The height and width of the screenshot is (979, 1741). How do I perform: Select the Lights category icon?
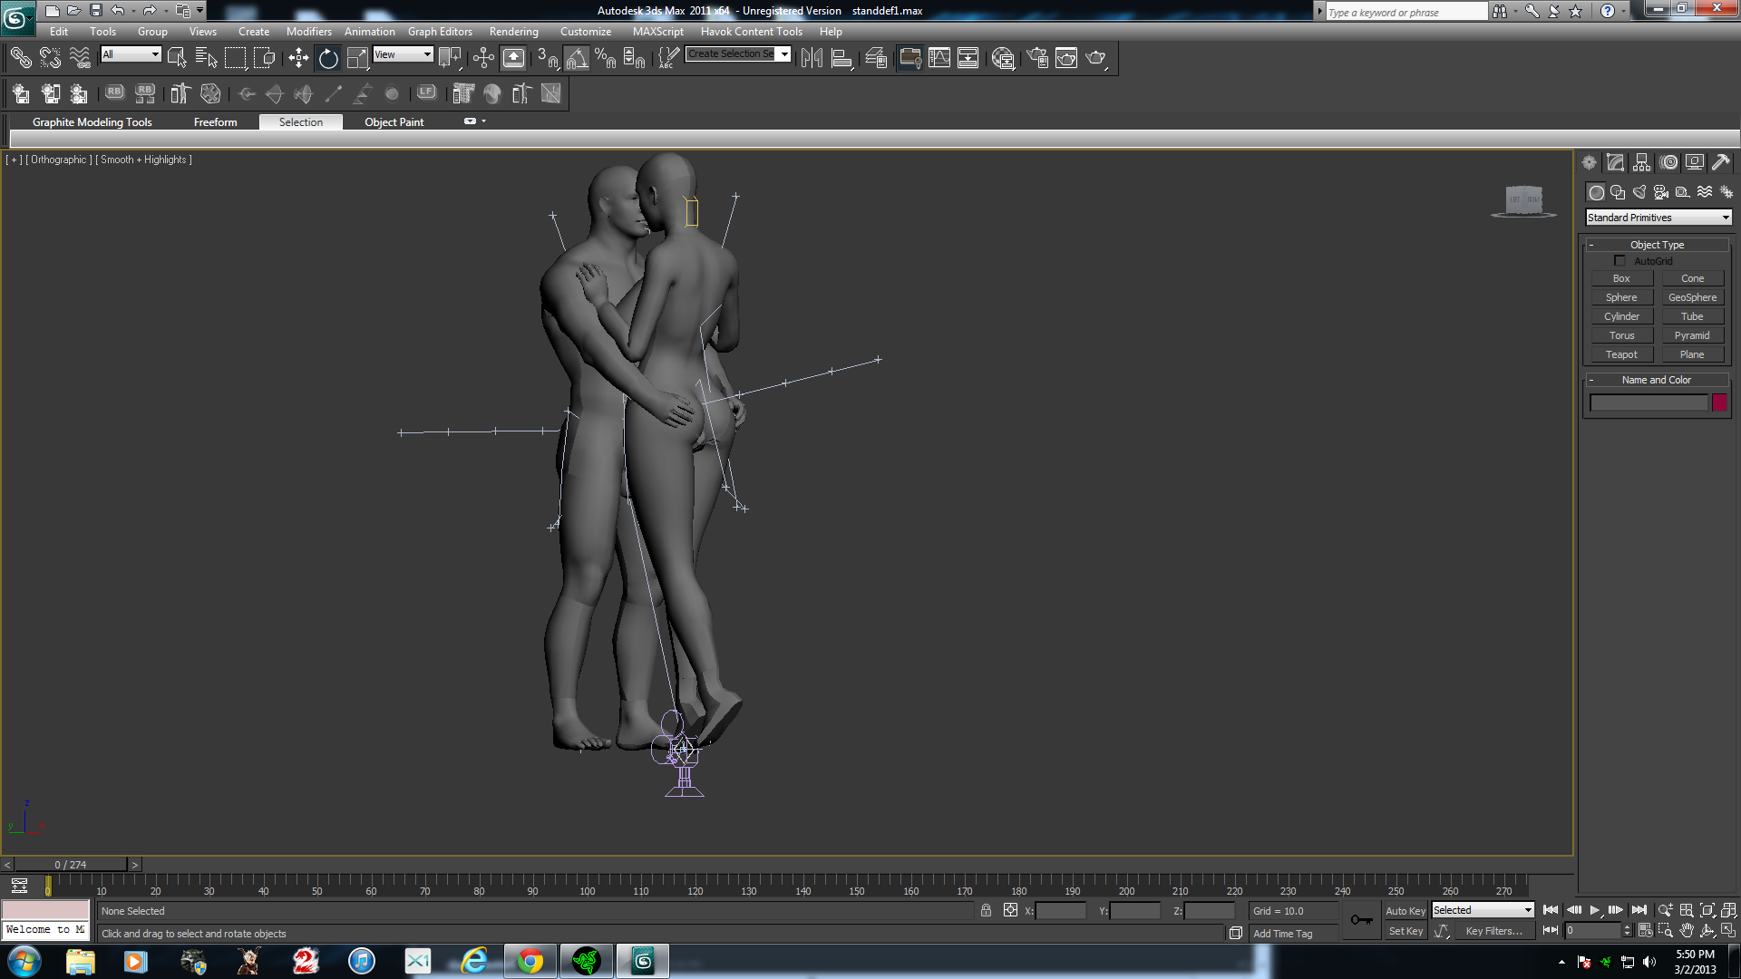point(1639,192)
